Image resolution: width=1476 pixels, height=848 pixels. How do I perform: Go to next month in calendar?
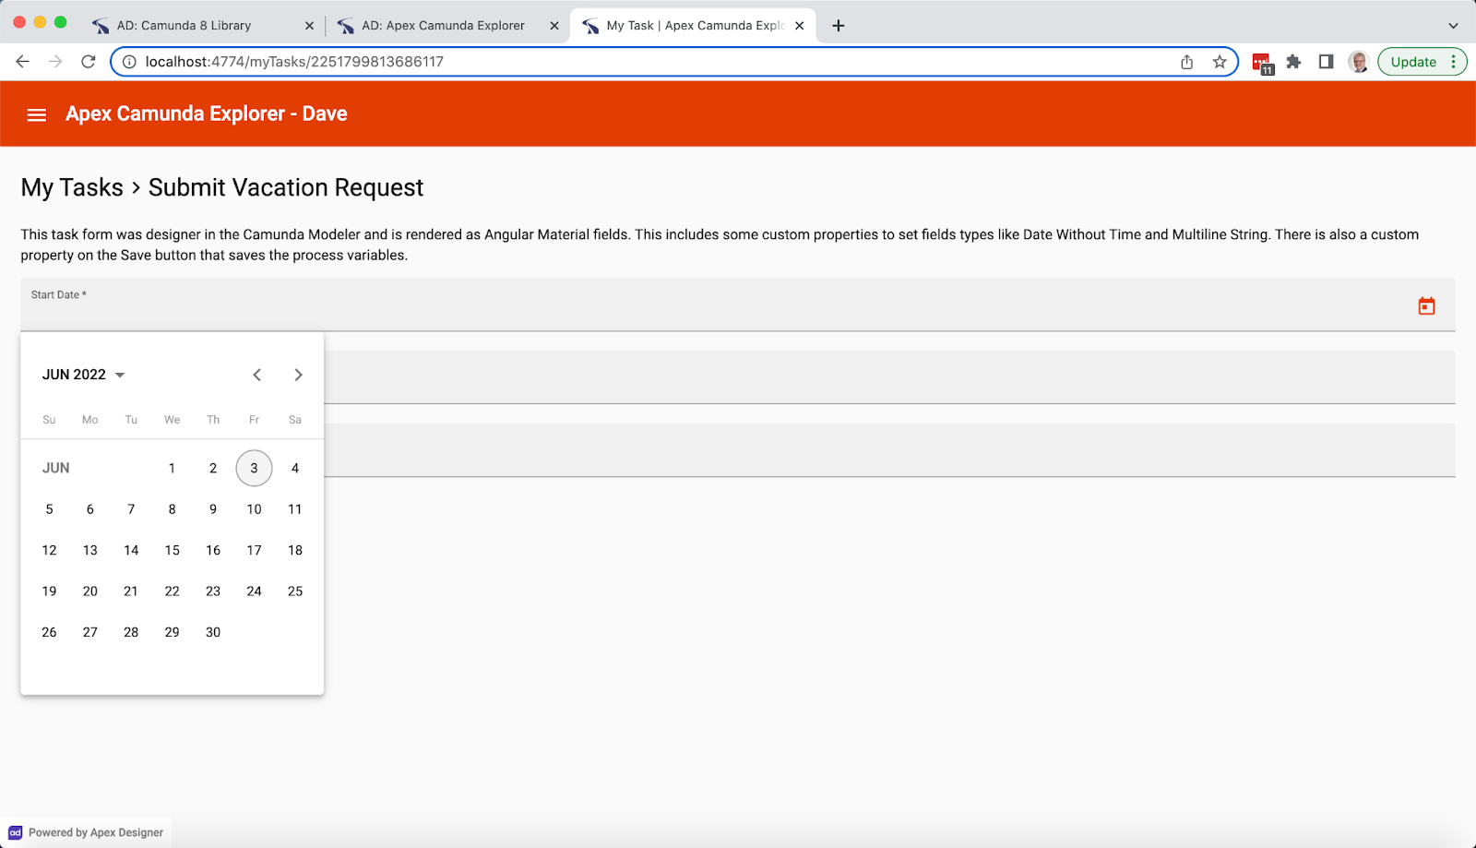point(298,375)
